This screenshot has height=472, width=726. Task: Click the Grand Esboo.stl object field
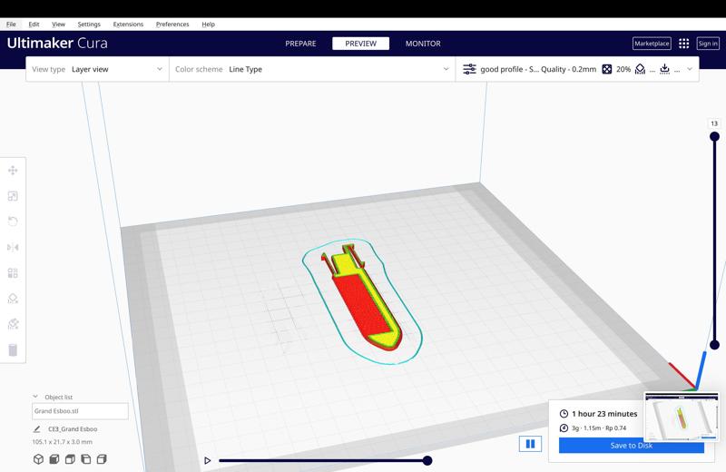tap(80, 411)
